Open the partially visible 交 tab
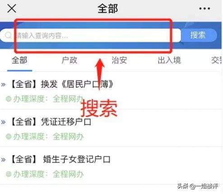The height and width of the screenshot is (194, 223). [217, 60]
